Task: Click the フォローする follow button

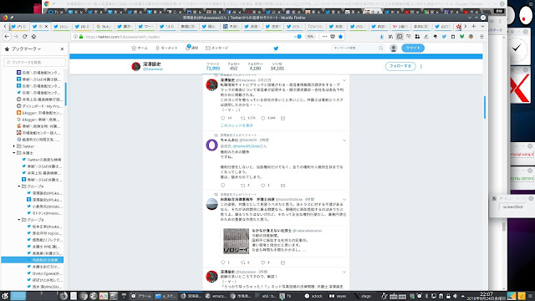Action: tap(400, 66)
